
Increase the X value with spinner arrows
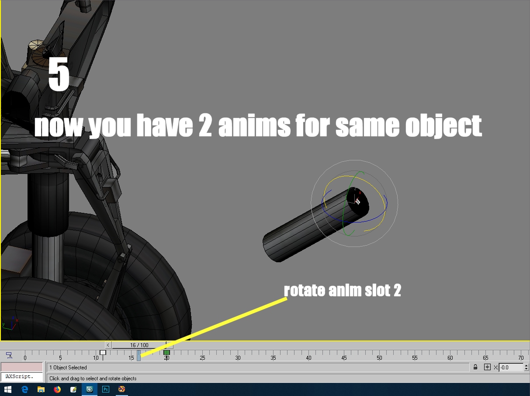[x=526, y=365]
